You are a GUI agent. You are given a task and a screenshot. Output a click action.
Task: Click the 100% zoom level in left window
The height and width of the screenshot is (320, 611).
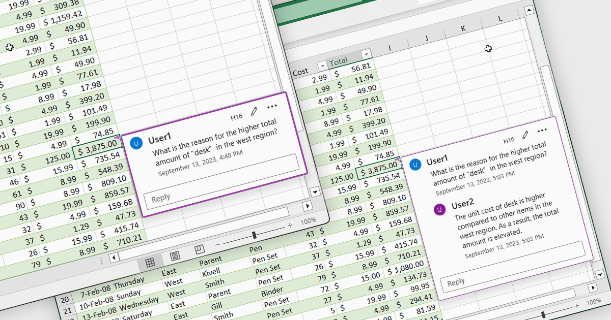point(308,221)
